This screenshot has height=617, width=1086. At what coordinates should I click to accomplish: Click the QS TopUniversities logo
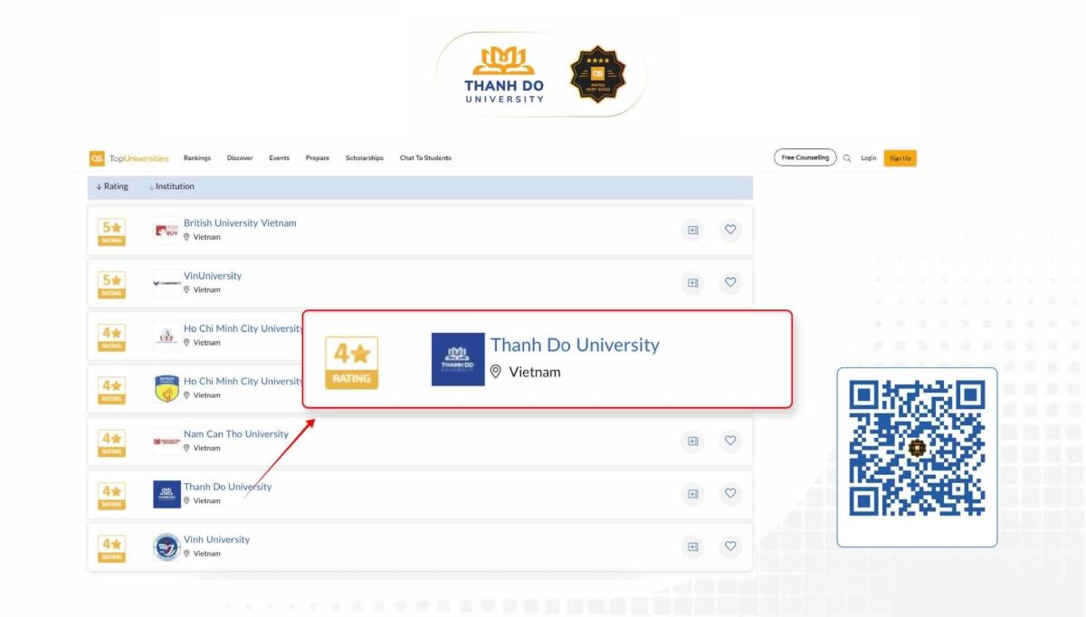129,158
